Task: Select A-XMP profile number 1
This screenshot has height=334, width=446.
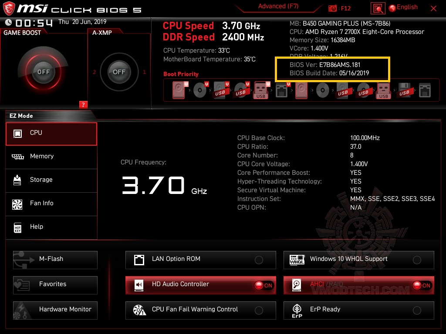Action: pos(144,72)
